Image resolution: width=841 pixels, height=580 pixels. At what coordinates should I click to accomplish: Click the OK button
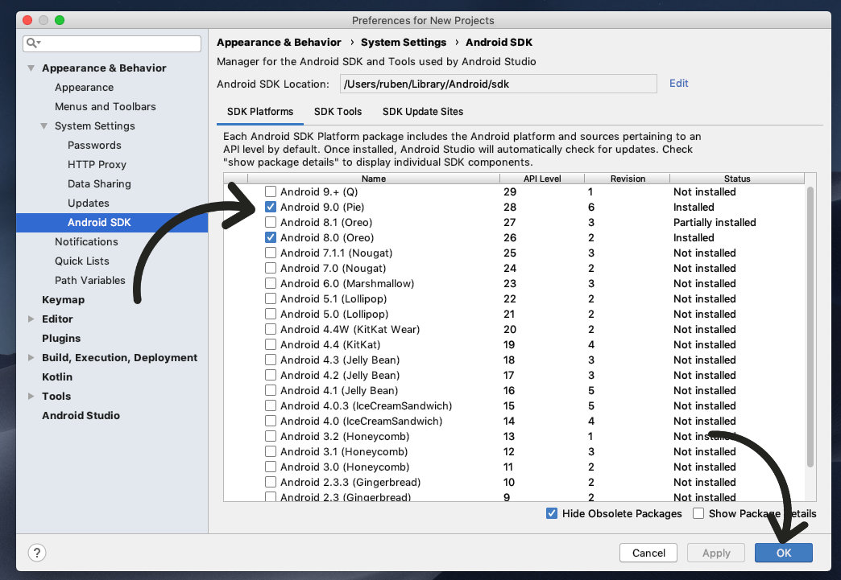point(783,553)
